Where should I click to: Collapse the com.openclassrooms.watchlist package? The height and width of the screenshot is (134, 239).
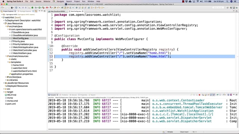point(8,29)
